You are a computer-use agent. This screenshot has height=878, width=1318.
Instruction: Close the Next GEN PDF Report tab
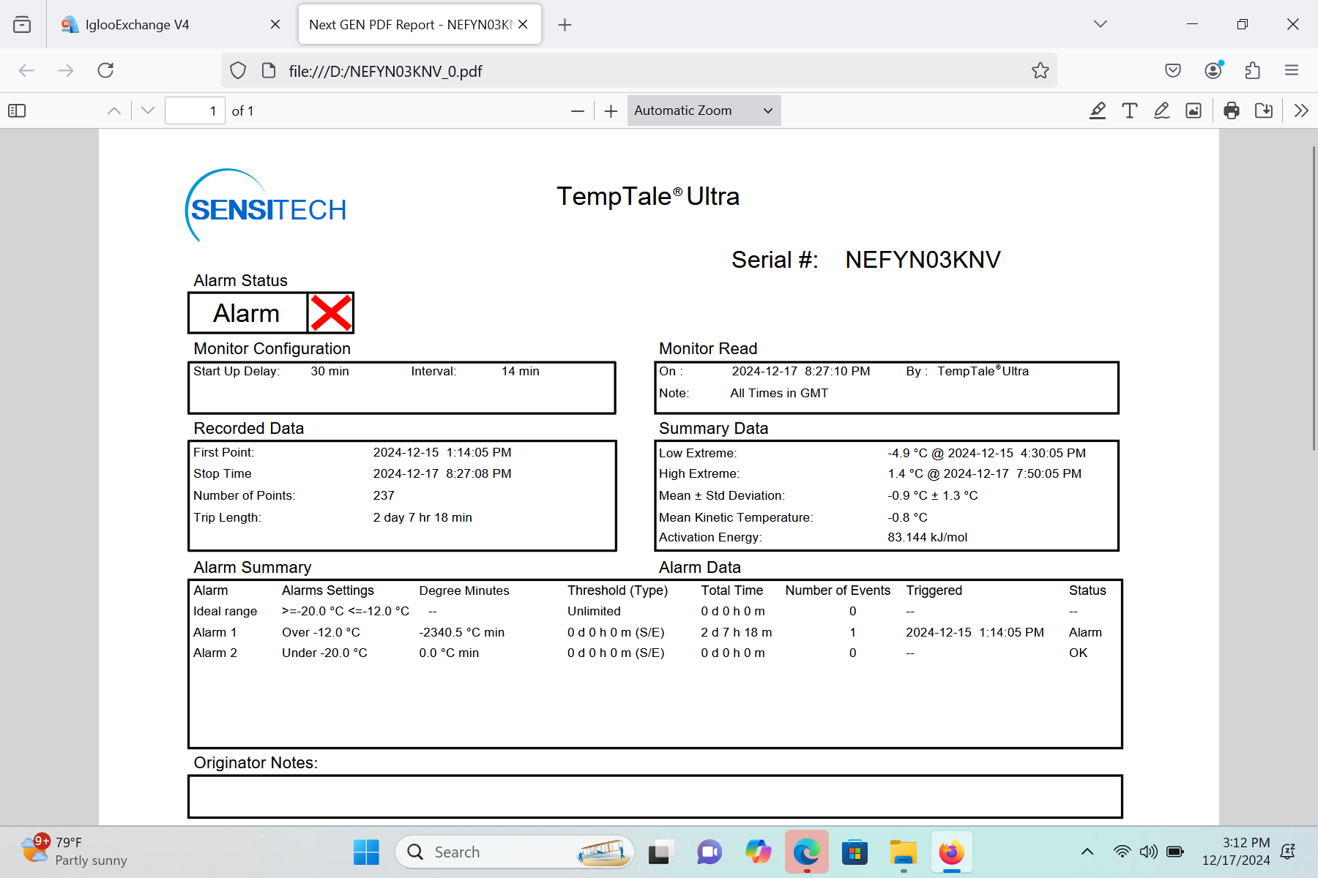pos(523,24)
